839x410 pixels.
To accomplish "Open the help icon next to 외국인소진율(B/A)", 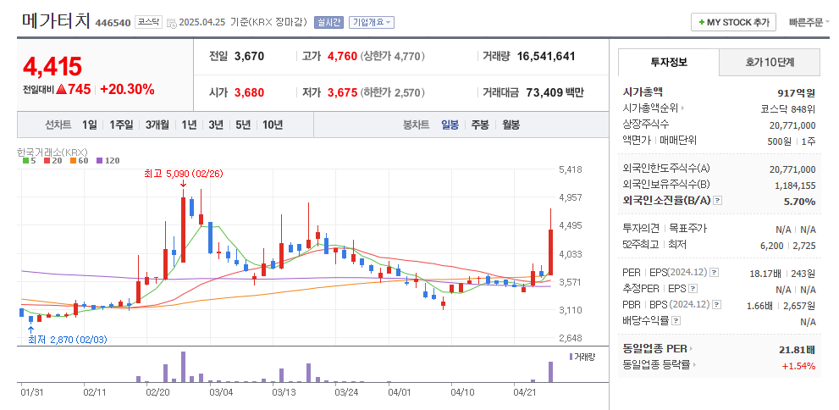I will (x=718, y=200).
